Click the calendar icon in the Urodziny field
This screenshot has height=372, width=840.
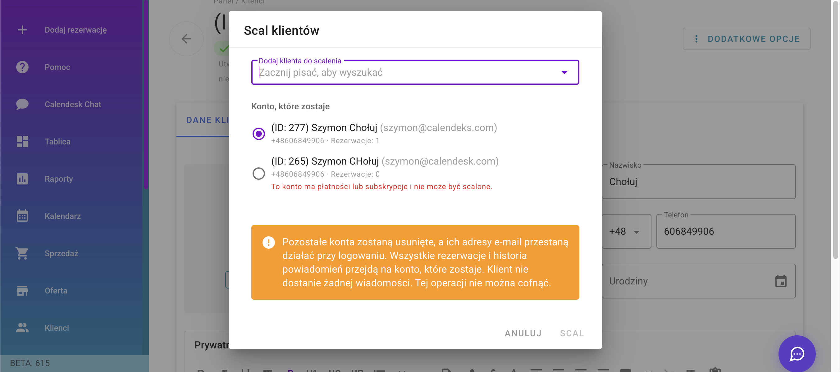tap(781, 281)
